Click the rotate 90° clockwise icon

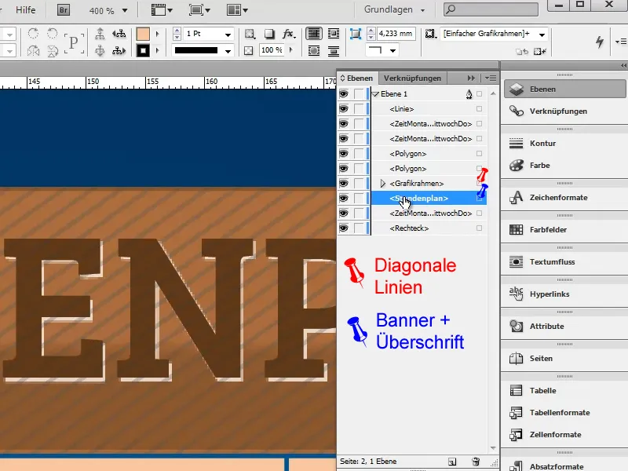[33, 33]
